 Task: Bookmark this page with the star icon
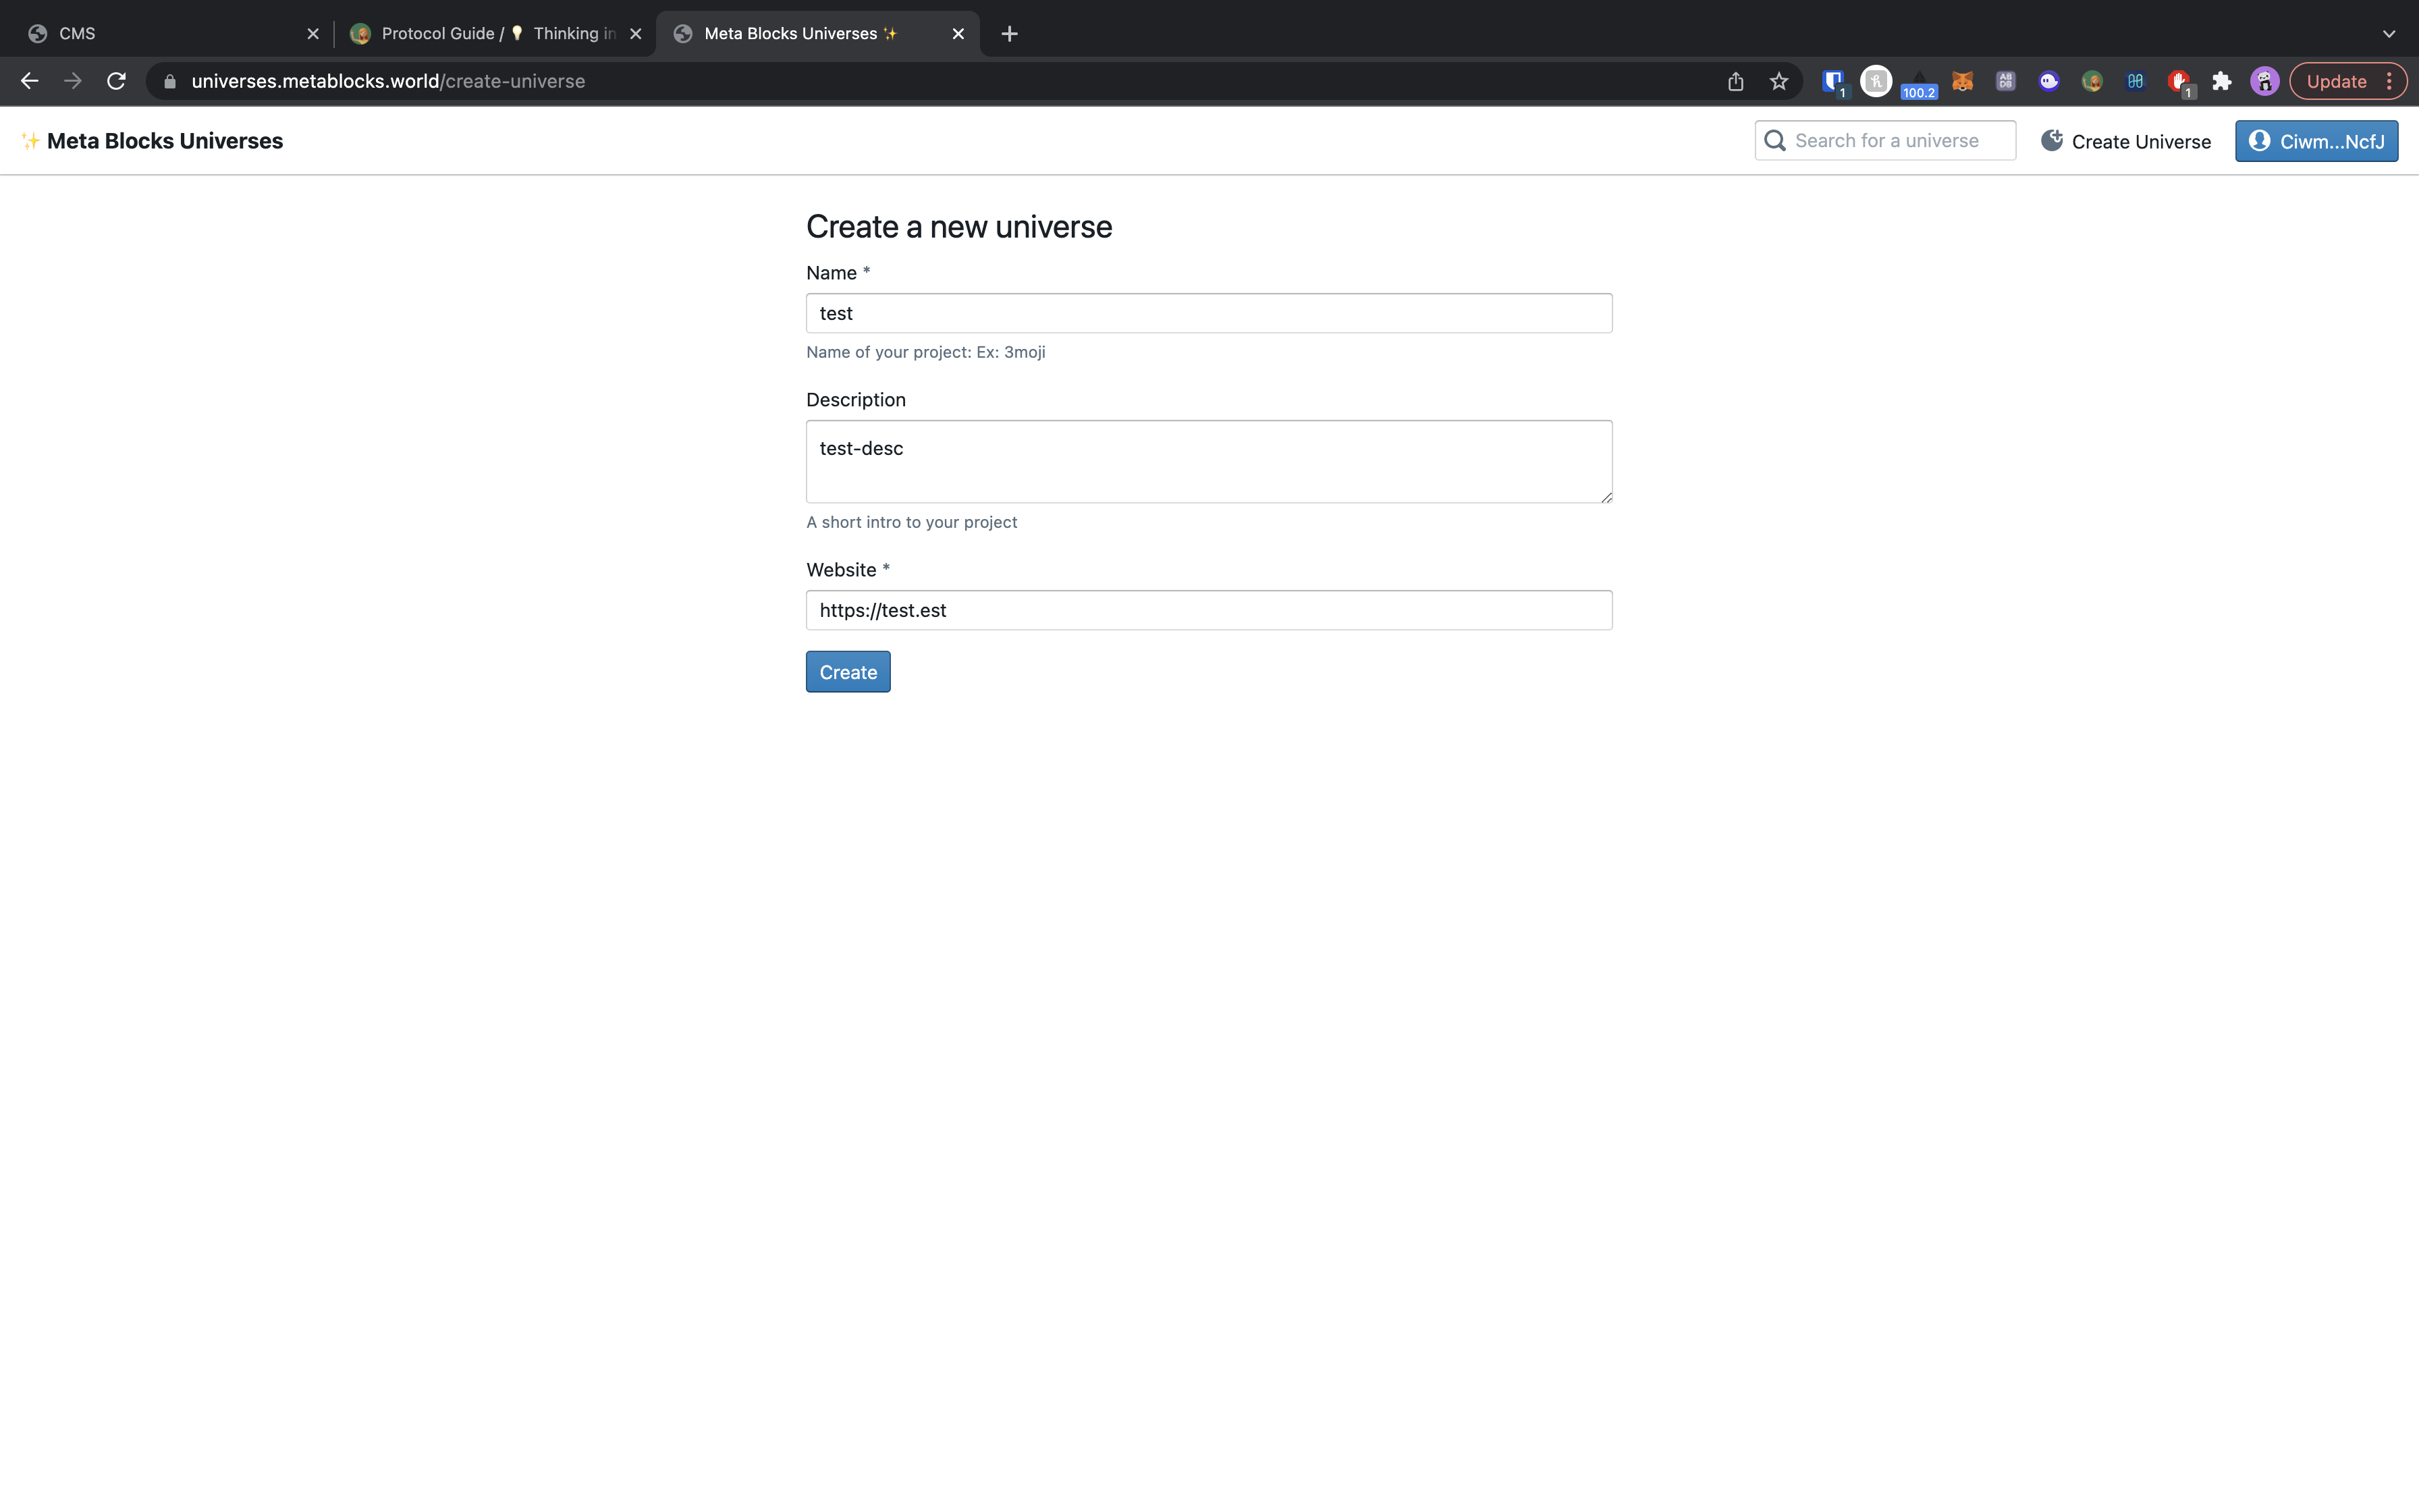point(1778,81)
